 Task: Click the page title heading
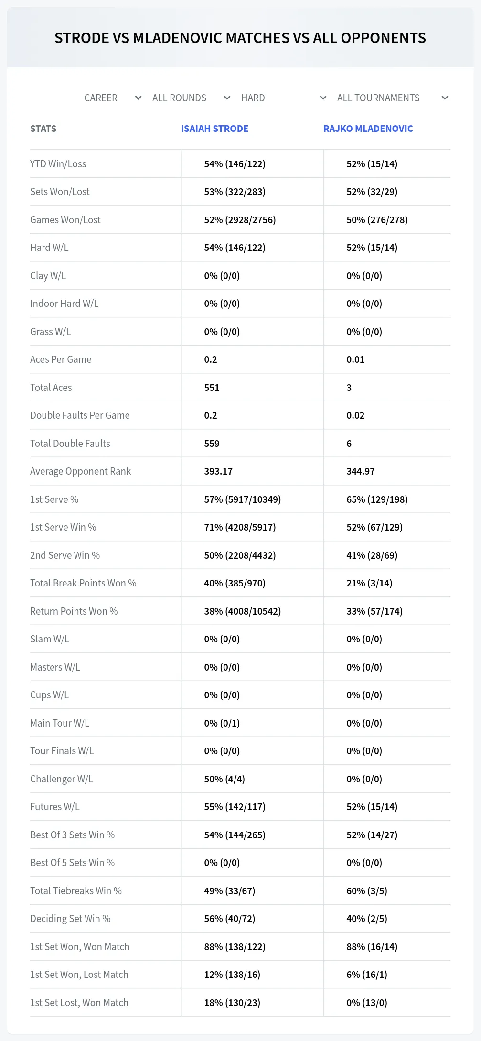click(x=240, y=38)
